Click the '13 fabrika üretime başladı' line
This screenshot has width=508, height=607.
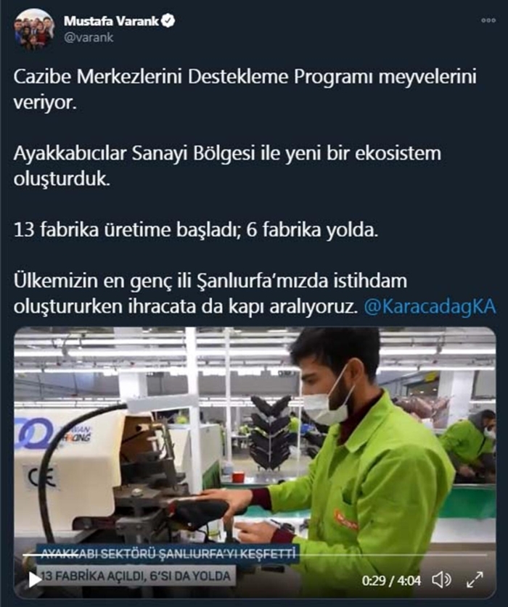[x=196, y=230]
